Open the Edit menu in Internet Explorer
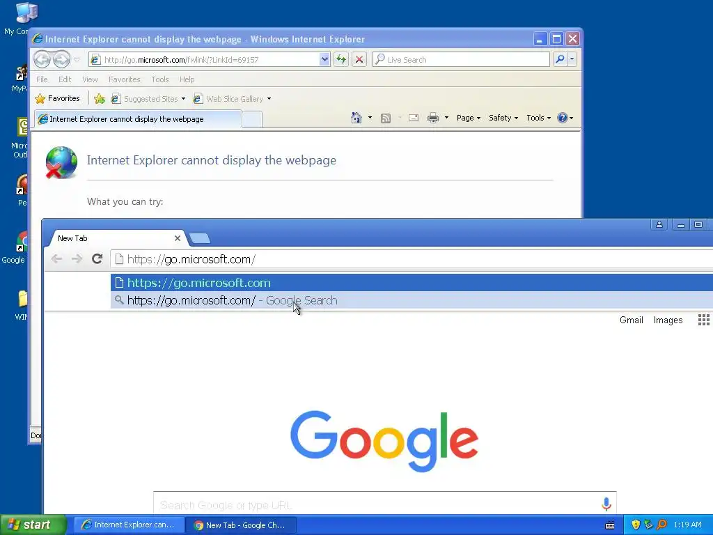 pyautogui.click(x=65, y=79)
